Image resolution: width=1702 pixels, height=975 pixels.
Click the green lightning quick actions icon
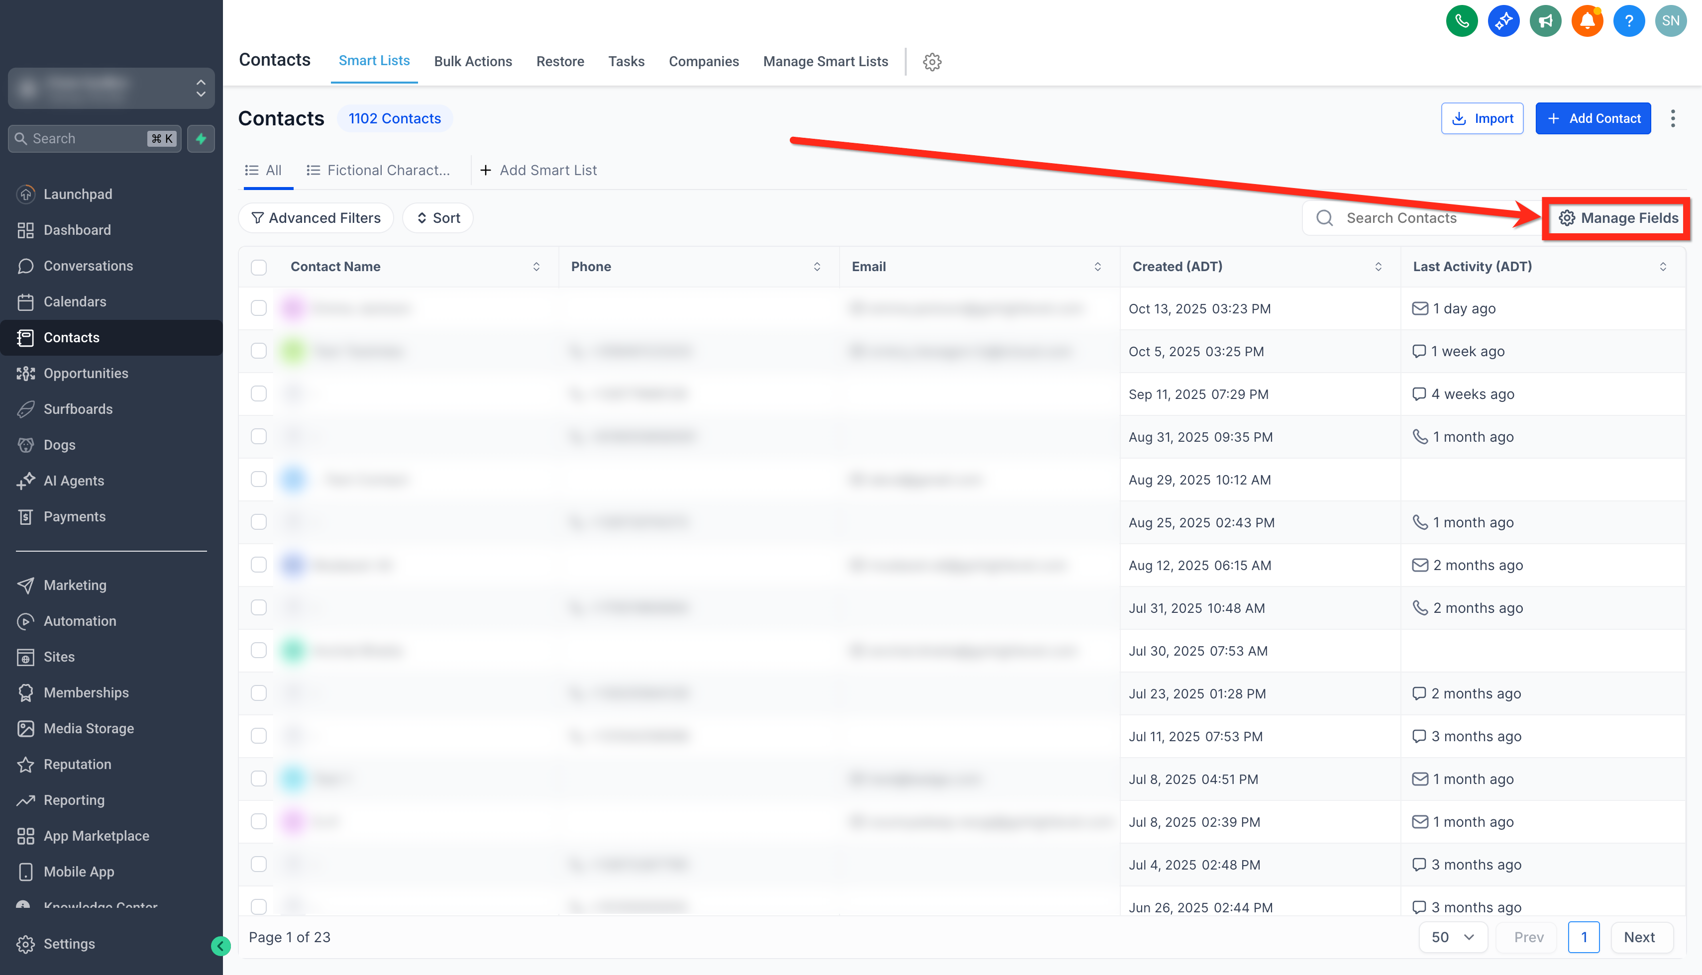[x=201, y=139]
